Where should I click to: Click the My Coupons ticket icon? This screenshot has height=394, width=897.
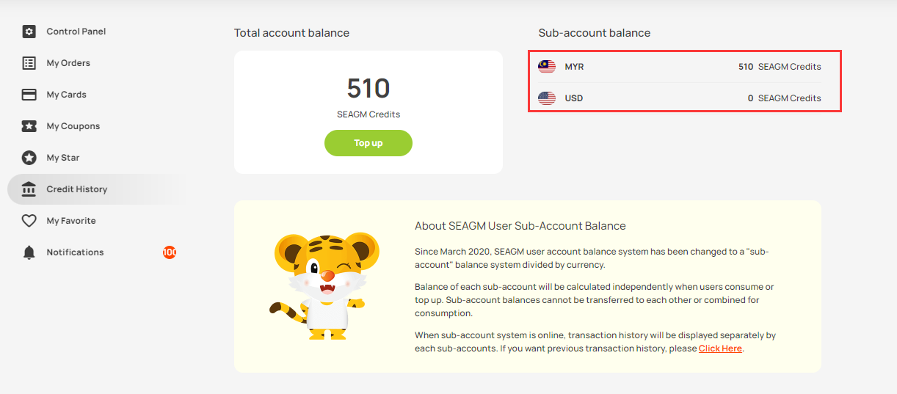tap(29, 126)
